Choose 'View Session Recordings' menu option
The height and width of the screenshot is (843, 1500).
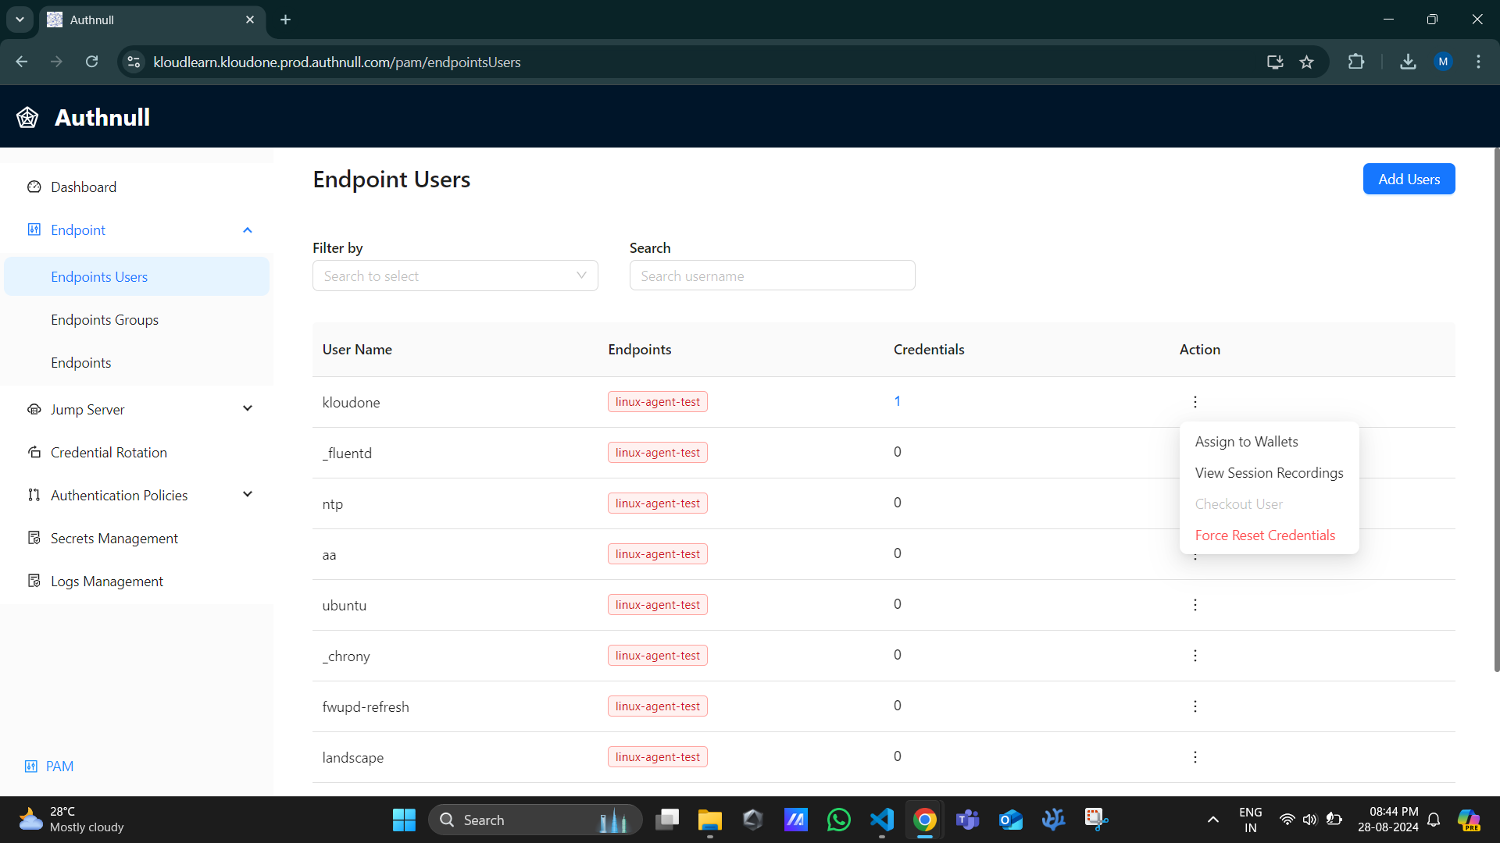coord(1269,472)
